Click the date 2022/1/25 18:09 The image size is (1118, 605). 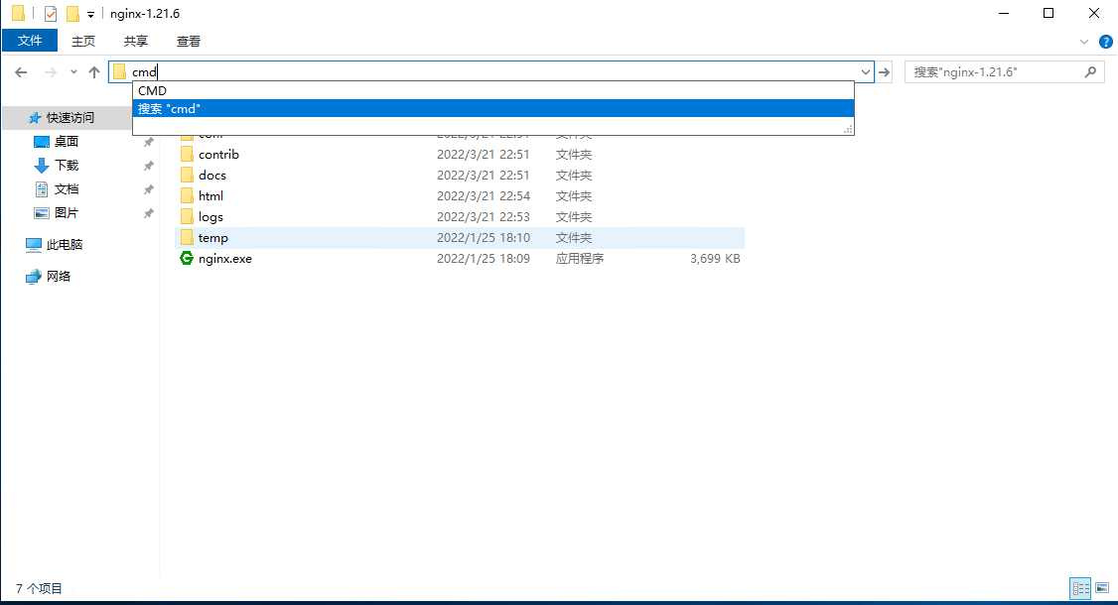[484, 258]
